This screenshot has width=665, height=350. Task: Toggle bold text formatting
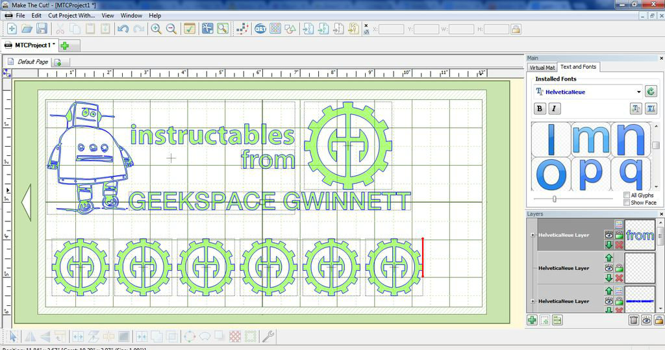click(x=540, y=108)
